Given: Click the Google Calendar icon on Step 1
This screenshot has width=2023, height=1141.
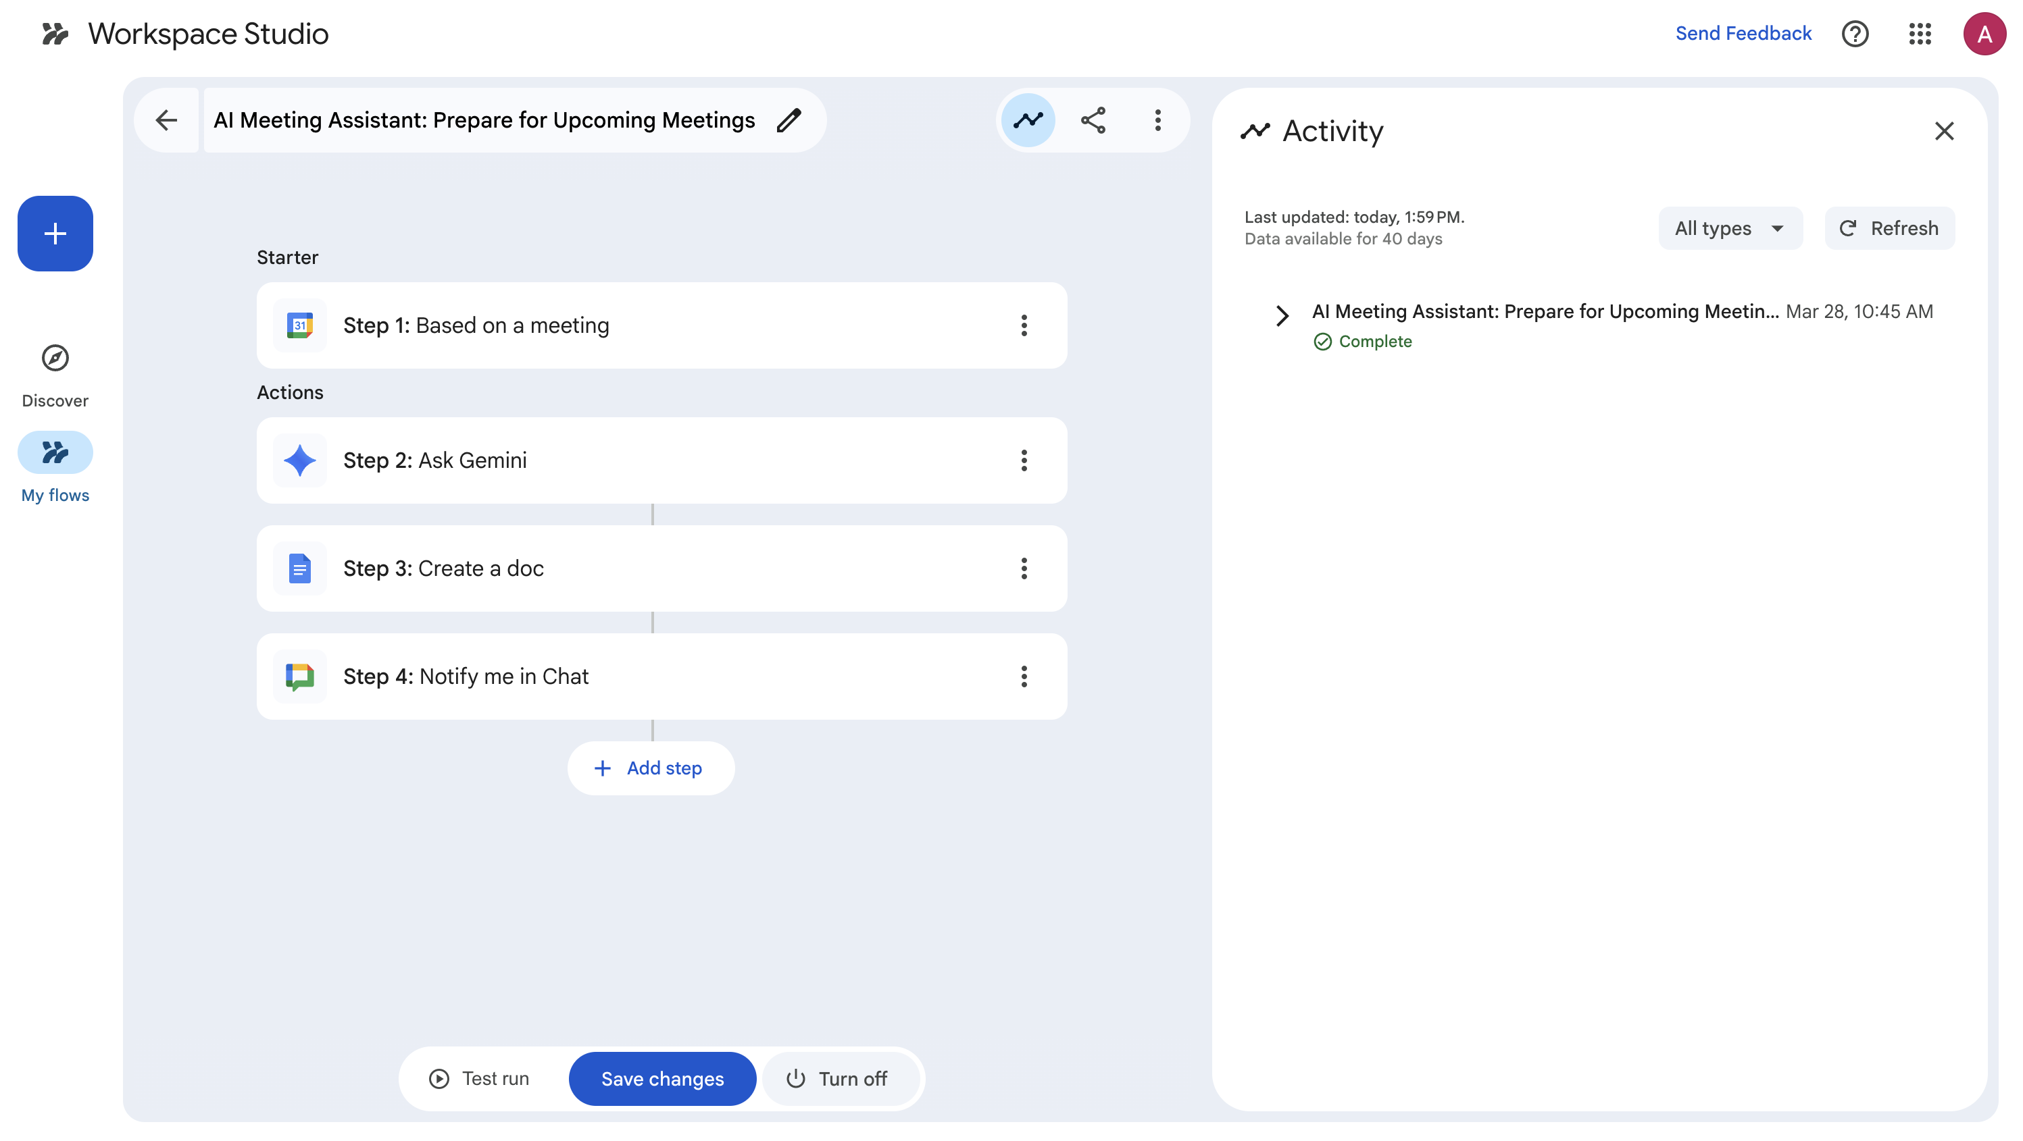Looking at the screenshot, I should [300, 325].
